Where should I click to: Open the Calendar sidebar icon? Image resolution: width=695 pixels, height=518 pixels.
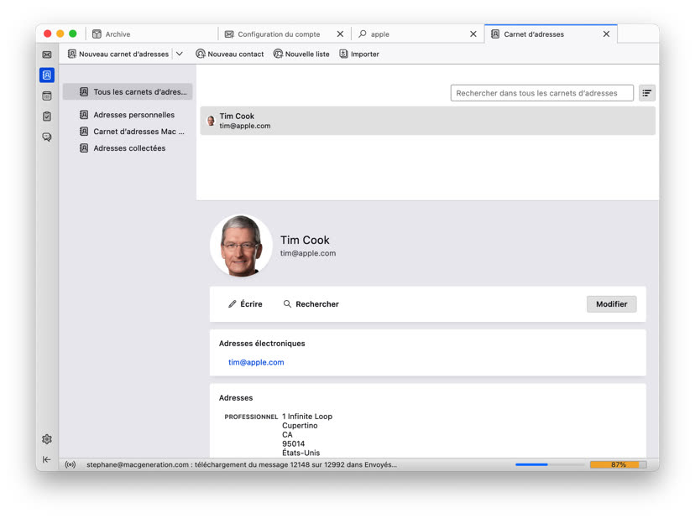[x=46, y=96]
